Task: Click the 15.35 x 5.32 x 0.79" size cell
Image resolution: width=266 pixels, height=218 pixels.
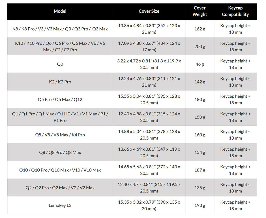Action: 149,205
